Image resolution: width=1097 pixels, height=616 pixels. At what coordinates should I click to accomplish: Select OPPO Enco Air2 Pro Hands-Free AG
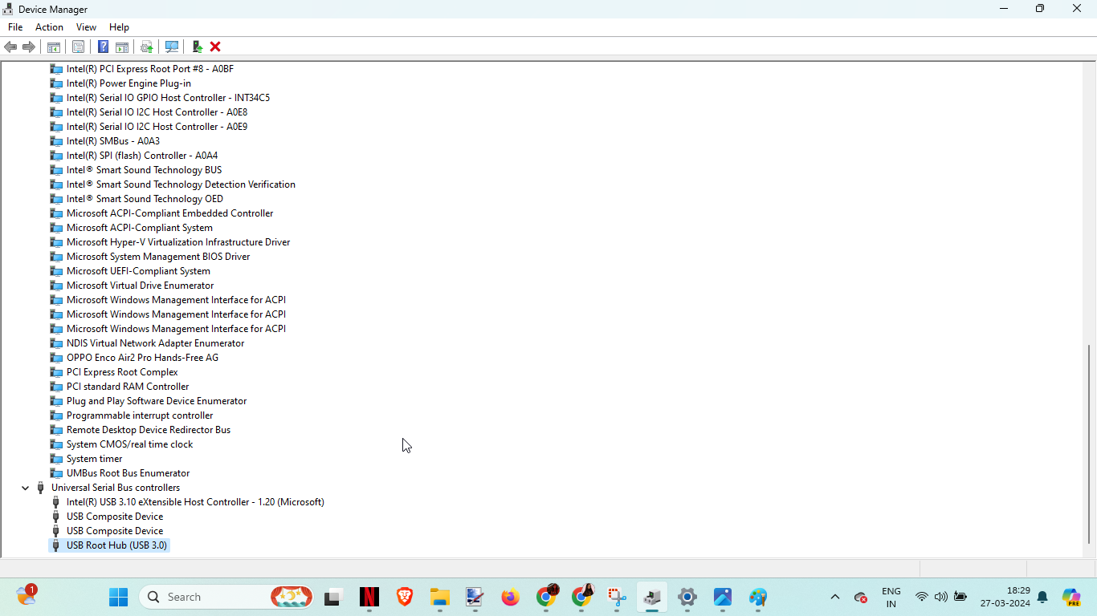(x=142, y=358)
